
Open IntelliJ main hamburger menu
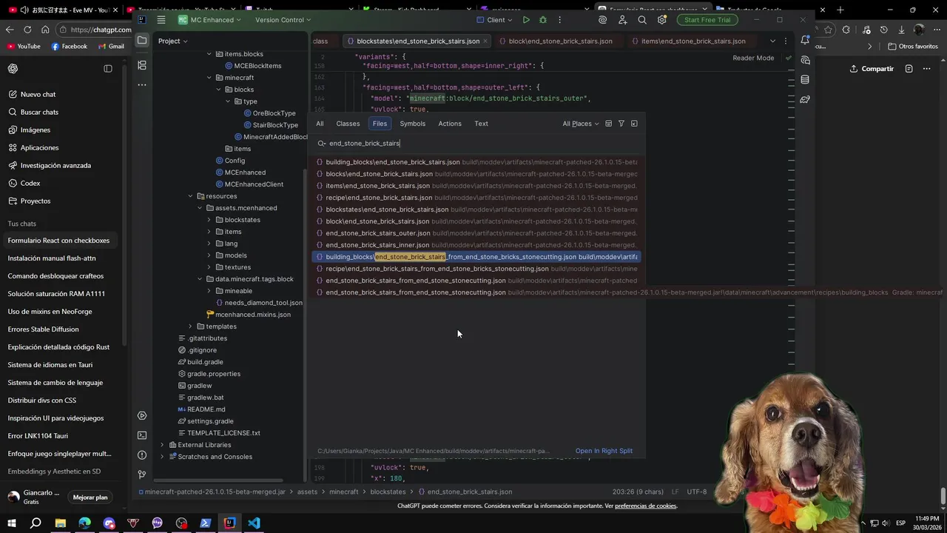tap(161, 20)
